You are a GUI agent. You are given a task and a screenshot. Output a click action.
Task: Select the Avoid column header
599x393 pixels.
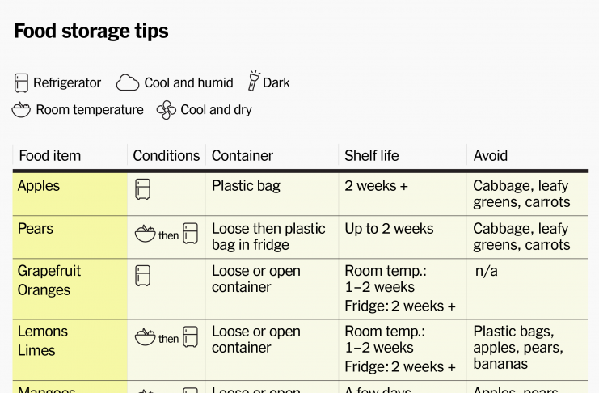click(491, 156)
